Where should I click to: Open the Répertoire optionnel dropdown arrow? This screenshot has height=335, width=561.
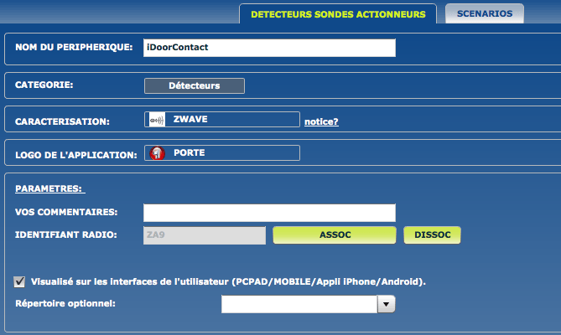point(386,304)
